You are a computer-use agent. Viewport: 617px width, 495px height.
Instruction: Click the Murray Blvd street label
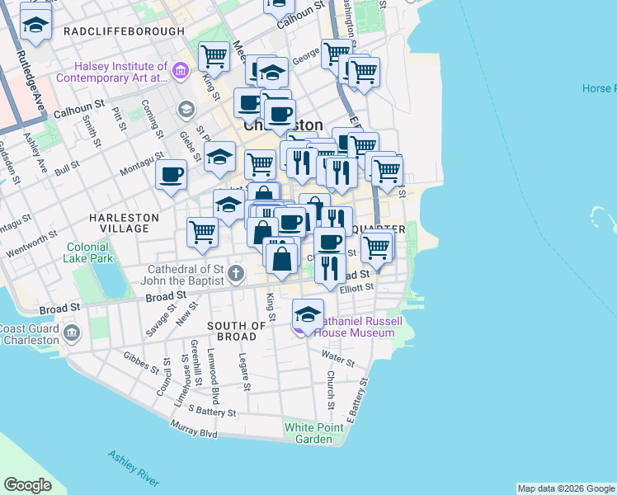[x=194, y=429]
